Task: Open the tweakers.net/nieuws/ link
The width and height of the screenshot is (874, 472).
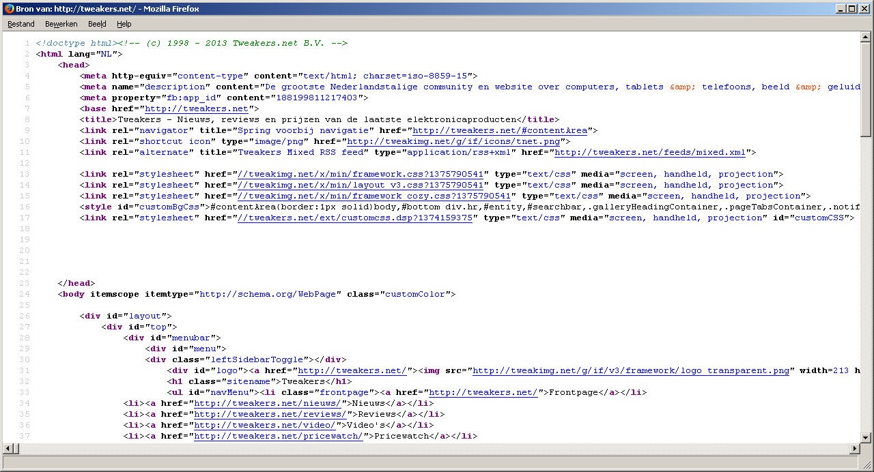Action: click(x=268, y=403)
